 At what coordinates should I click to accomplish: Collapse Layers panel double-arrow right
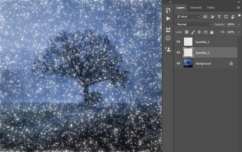239,2
